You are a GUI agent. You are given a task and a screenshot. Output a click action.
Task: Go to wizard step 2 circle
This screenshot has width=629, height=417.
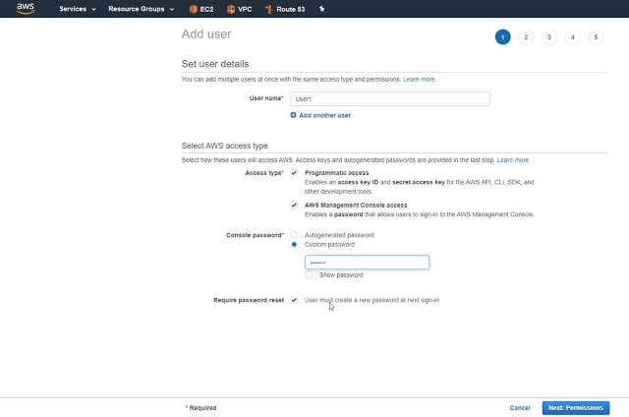click(x=526, y=37)
